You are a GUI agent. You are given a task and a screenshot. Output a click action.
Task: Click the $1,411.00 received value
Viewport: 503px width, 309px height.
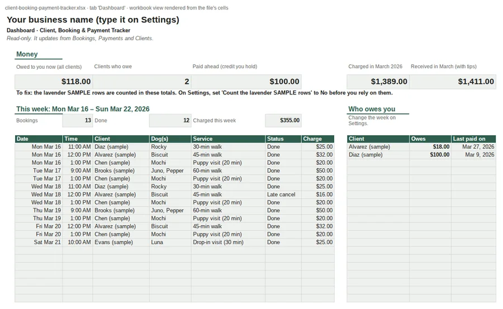tap(453, 82)
